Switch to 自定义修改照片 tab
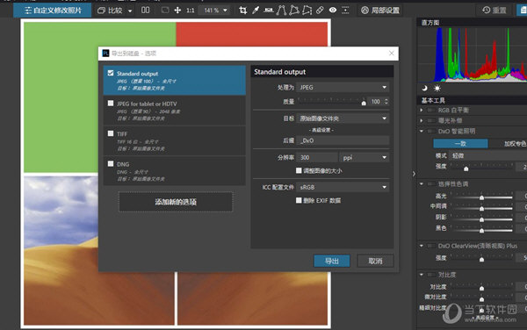Image resolution: width=527 pixels, height=330 pixels. click(x=53, y=11)
